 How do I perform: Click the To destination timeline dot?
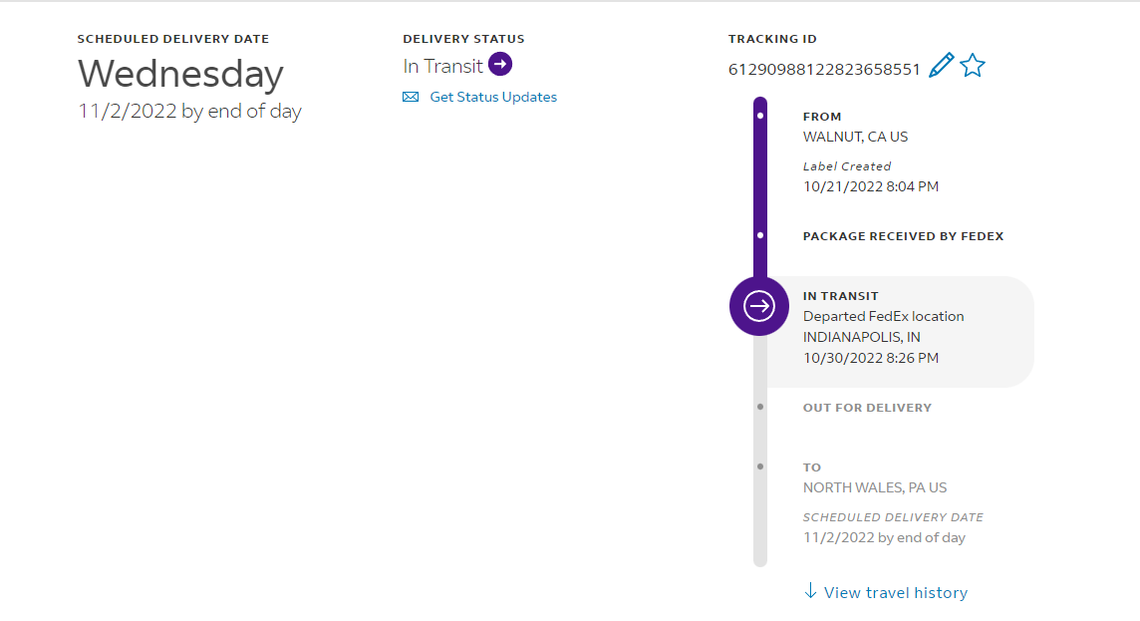point(760,466)
